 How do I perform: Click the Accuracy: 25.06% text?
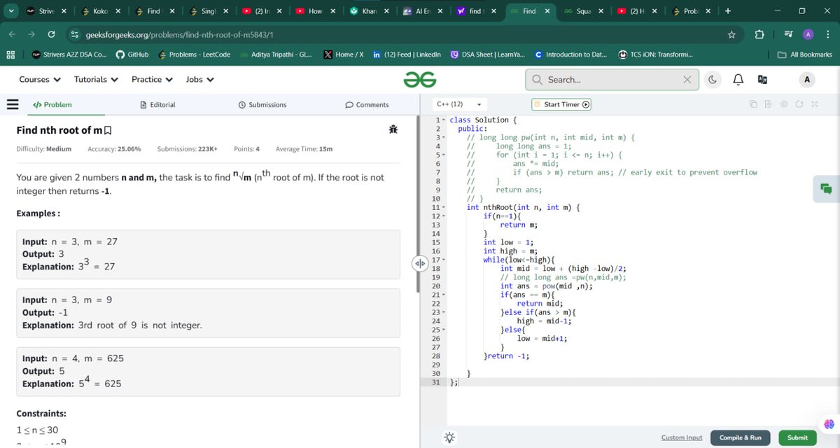tap(114, 149)
